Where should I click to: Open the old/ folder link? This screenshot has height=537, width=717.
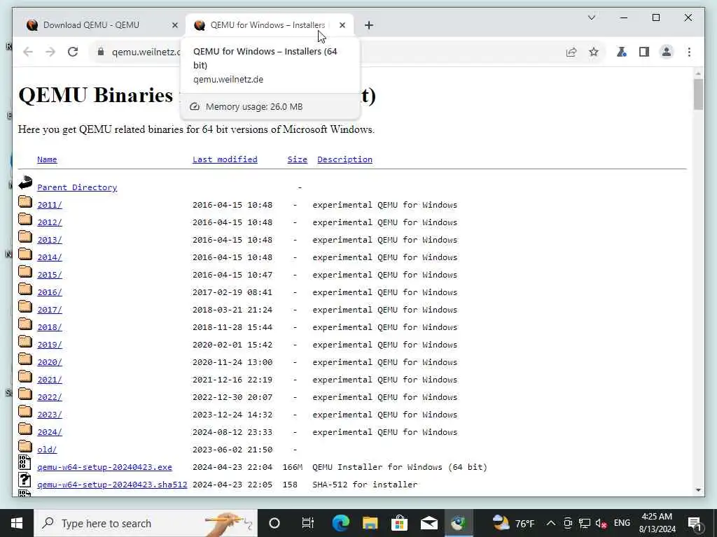tap(47, 450)
